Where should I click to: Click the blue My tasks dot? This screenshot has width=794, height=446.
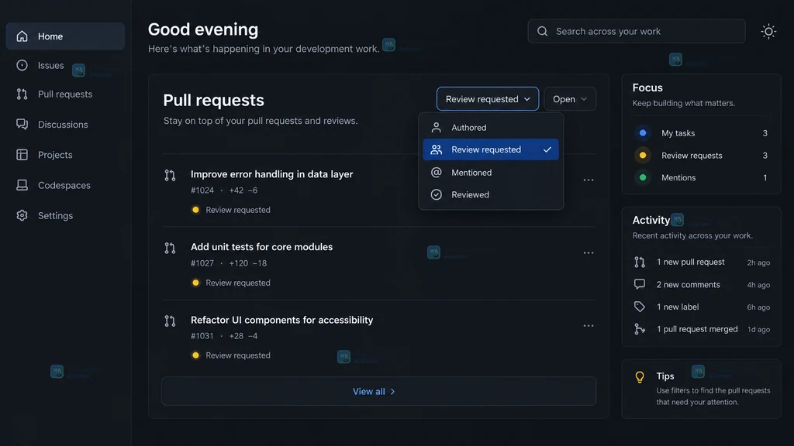[643, 133]
